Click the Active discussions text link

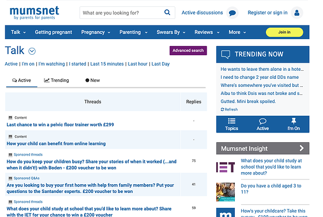coord(202,13)
